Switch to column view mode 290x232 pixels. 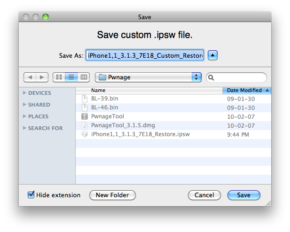click(84, 77)
